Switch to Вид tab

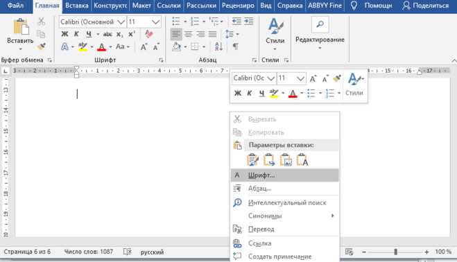point(266,6)
